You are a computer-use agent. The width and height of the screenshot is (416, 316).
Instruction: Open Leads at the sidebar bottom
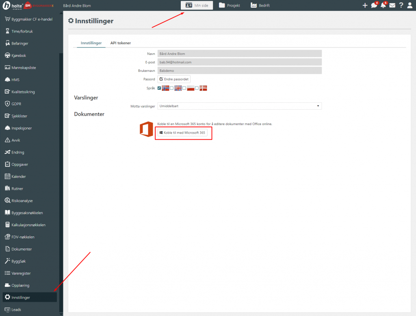16,310
